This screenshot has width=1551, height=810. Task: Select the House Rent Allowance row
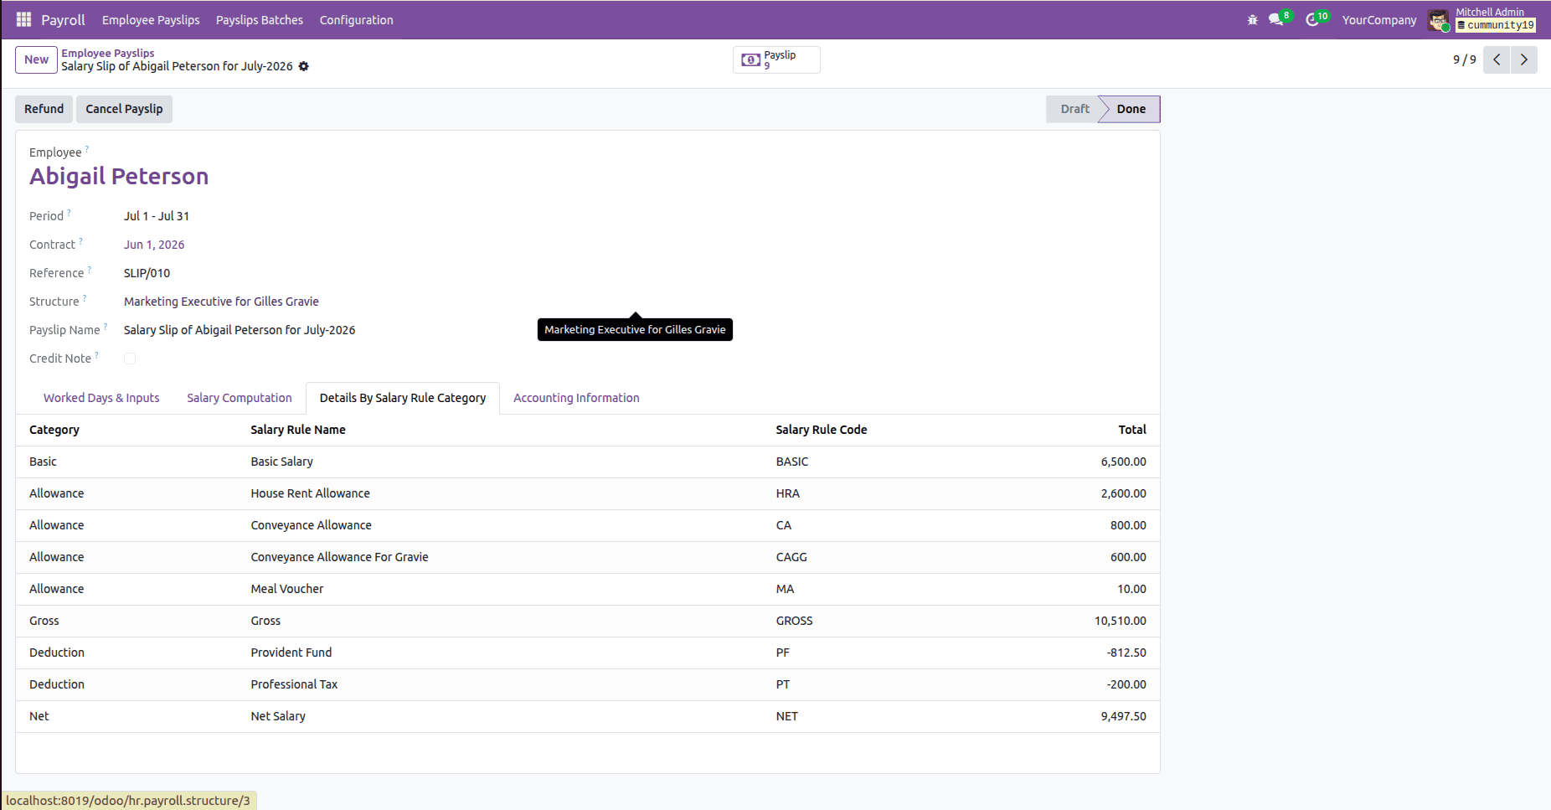[588, 493]
